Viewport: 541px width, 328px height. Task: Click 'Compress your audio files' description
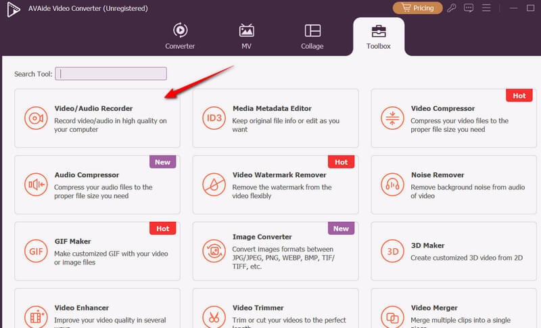pyautogui.click(x=103, y=191)
